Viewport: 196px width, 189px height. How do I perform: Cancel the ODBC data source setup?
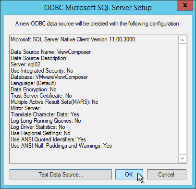(167, 174)
